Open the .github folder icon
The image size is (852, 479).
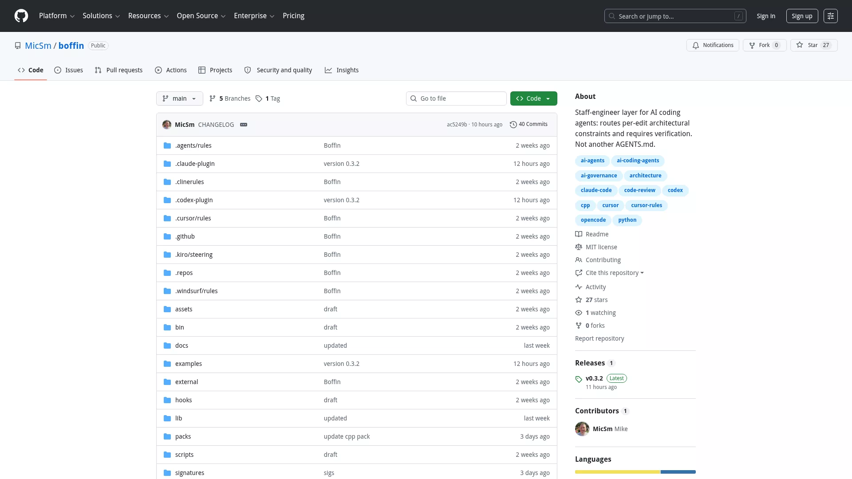pyautogui.click(x=167, y=236)
